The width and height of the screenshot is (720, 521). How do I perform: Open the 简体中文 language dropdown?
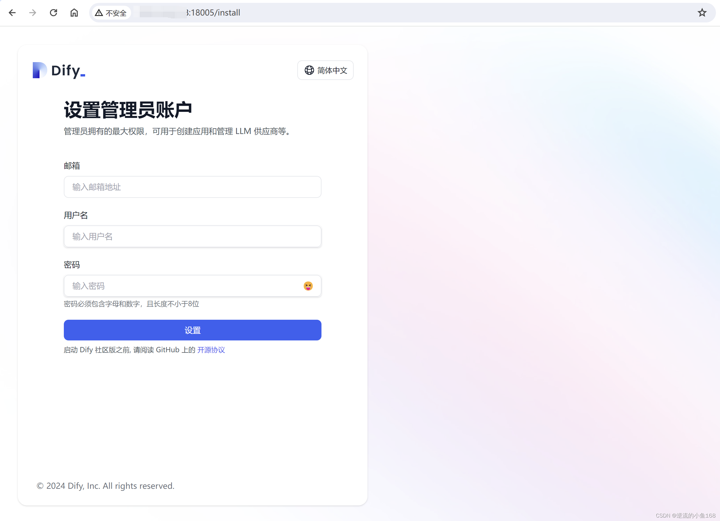coord(325,70)
